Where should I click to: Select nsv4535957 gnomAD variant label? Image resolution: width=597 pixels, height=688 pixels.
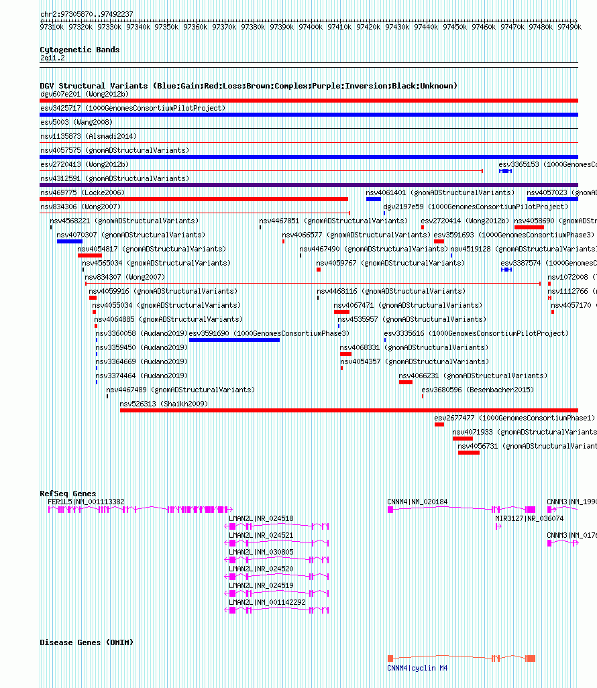click(412, 319)
